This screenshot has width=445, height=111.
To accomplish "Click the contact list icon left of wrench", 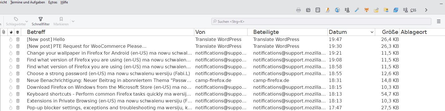I will (347, 10).
